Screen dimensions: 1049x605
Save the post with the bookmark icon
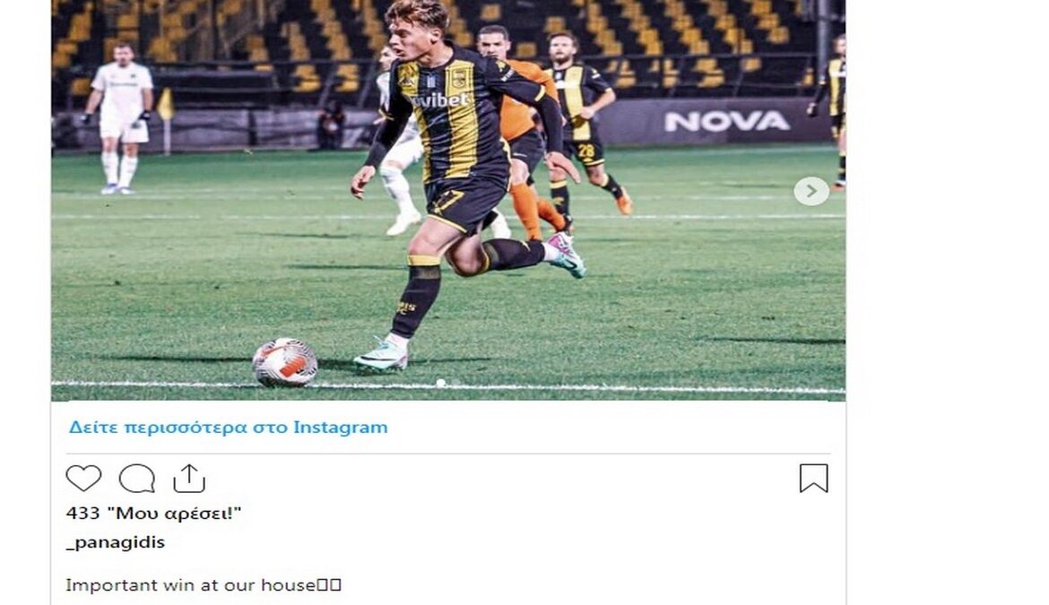[813, 479]
